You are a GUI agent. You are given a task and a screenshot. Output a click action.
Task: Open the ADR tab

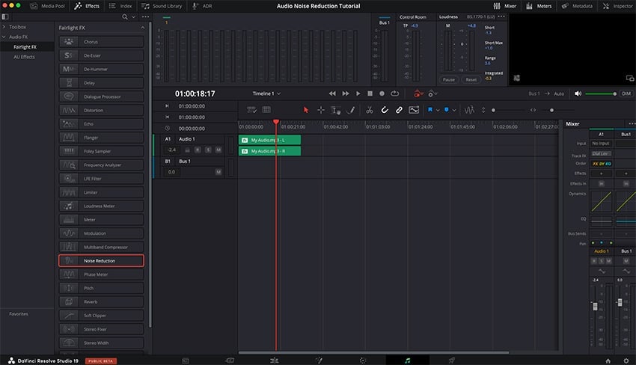pyautogui.click(x=202, y=6)
